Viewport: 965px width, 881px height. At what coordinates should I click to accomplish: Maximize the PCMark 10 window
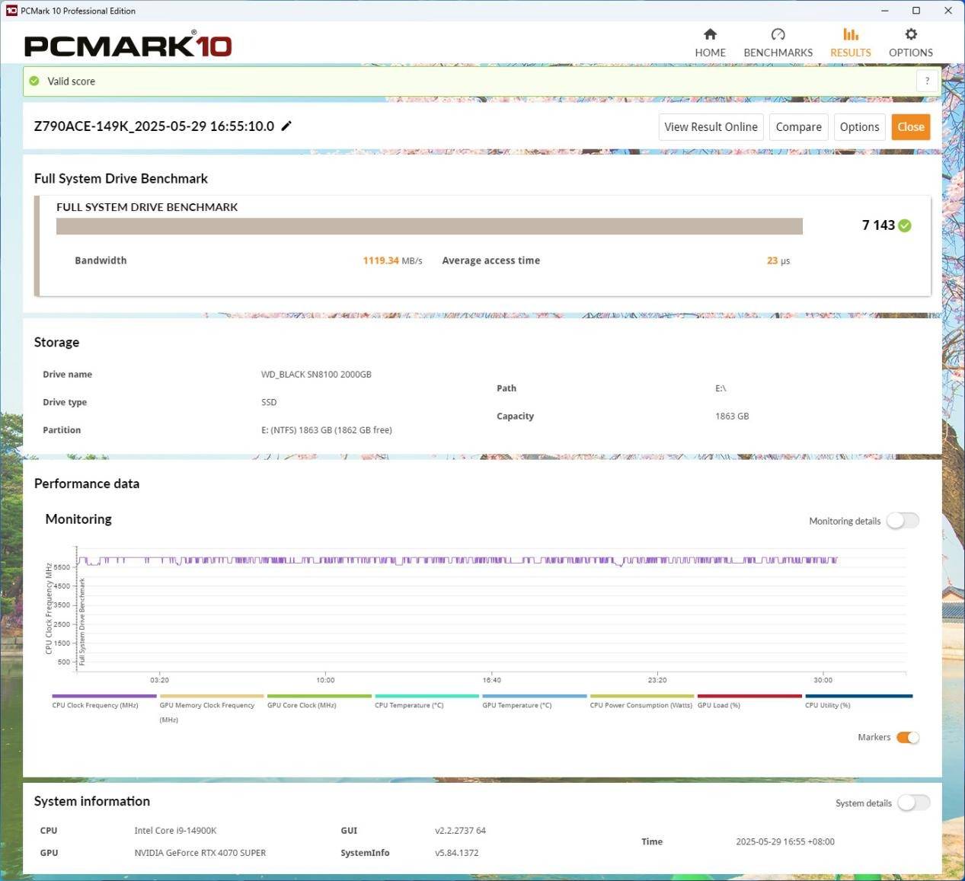916,11
